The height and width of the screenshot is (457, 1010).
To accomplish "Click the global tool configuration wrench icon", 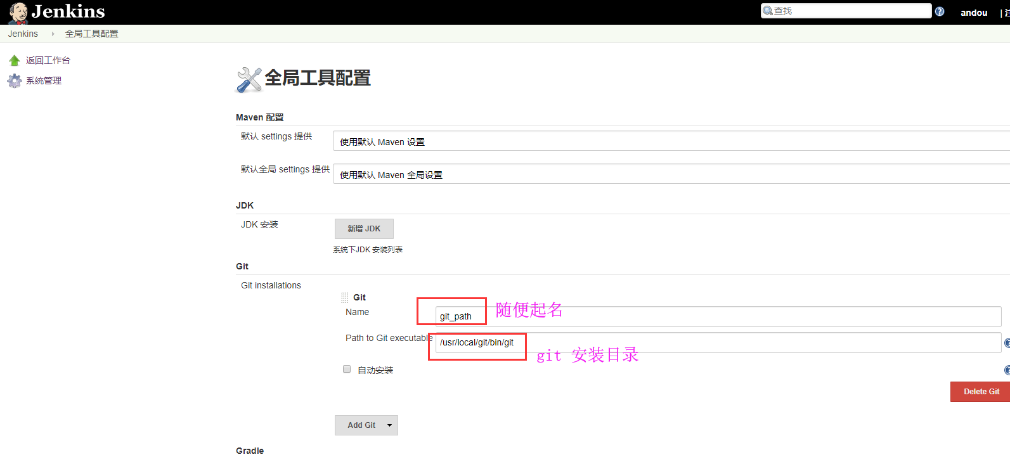I will pyautogui.click(x=249, y=80).
